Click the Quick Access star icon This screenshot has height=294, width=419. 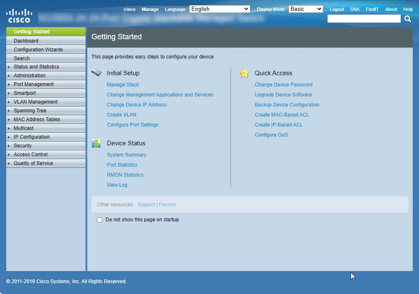pos(244,73)
